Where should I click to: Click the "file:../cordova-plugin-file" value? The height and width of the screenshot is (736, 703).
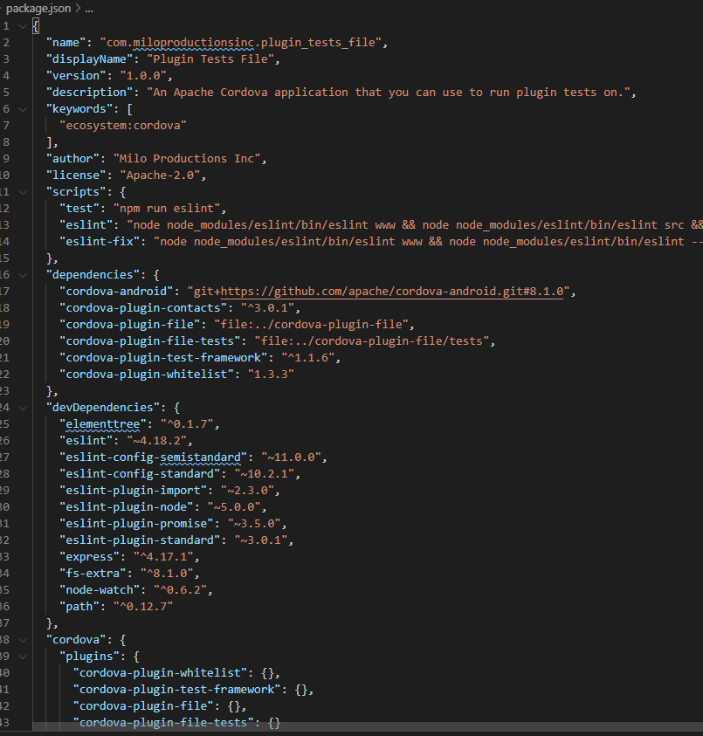tap(312, 325)
